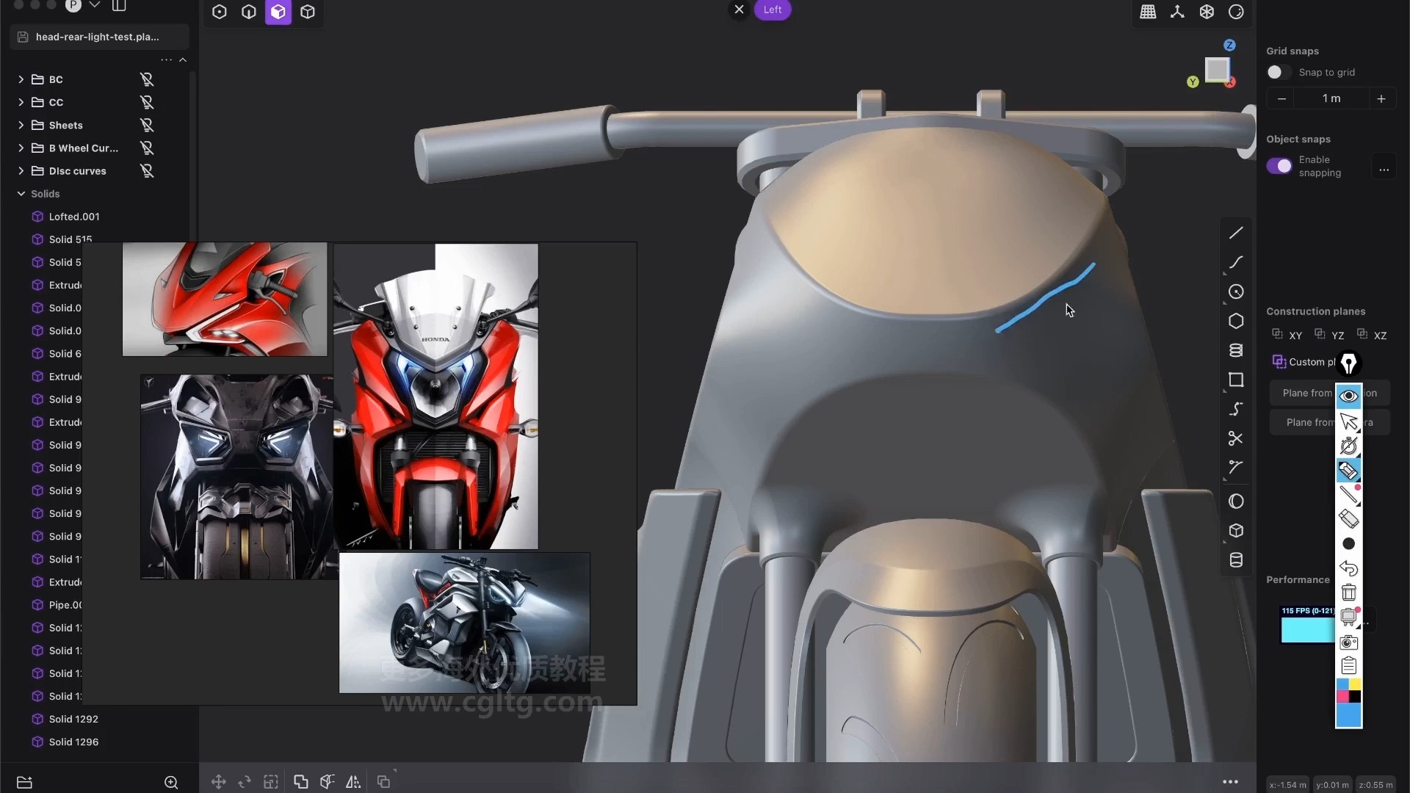Expand the Disc curves folder
Viewport: 1410px width, 793px height.
pos(21,171)
